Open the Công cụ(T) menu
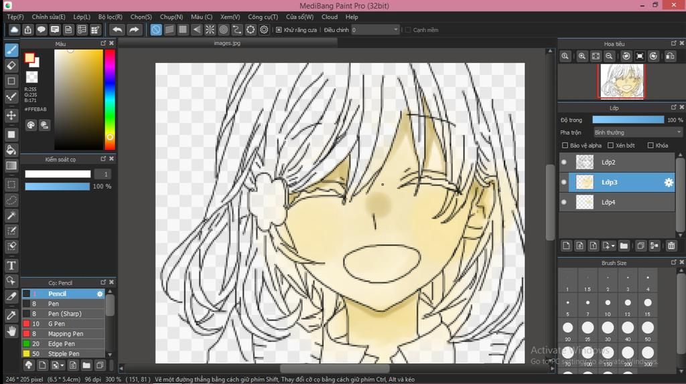686x384 pixels. [x=263, y=17]
